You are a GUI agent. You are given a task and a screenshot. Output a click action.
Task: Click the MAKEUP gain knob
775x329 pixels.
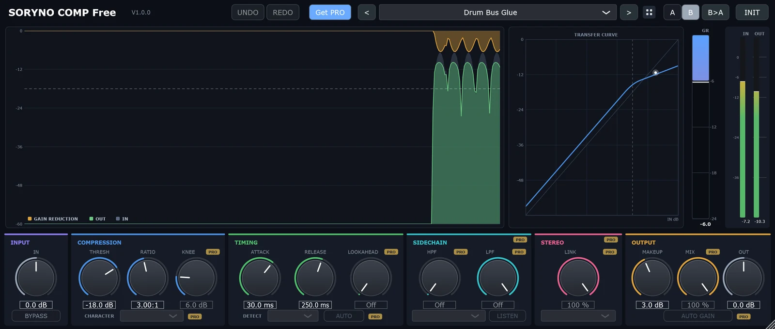[652, 277]
